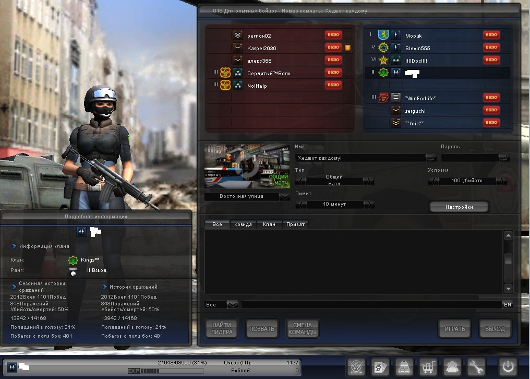Switch to the Клан chat tab
Screen dimensions: 530x379
click(269, 224)
